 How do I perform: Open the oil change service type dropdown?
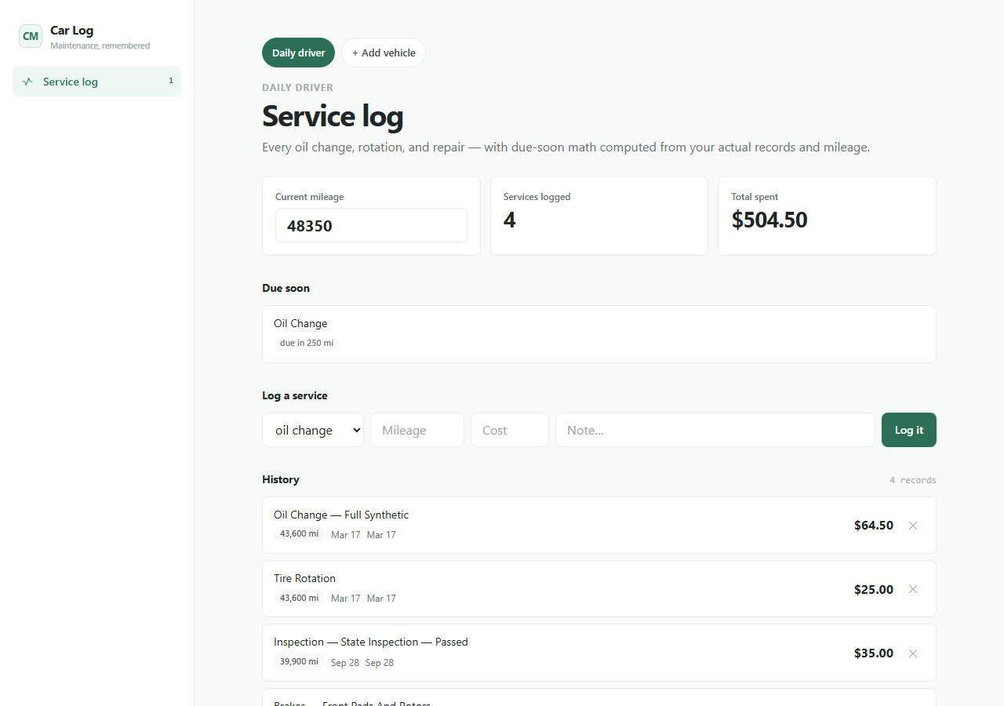pyautogui.click(x=313, y=430)
